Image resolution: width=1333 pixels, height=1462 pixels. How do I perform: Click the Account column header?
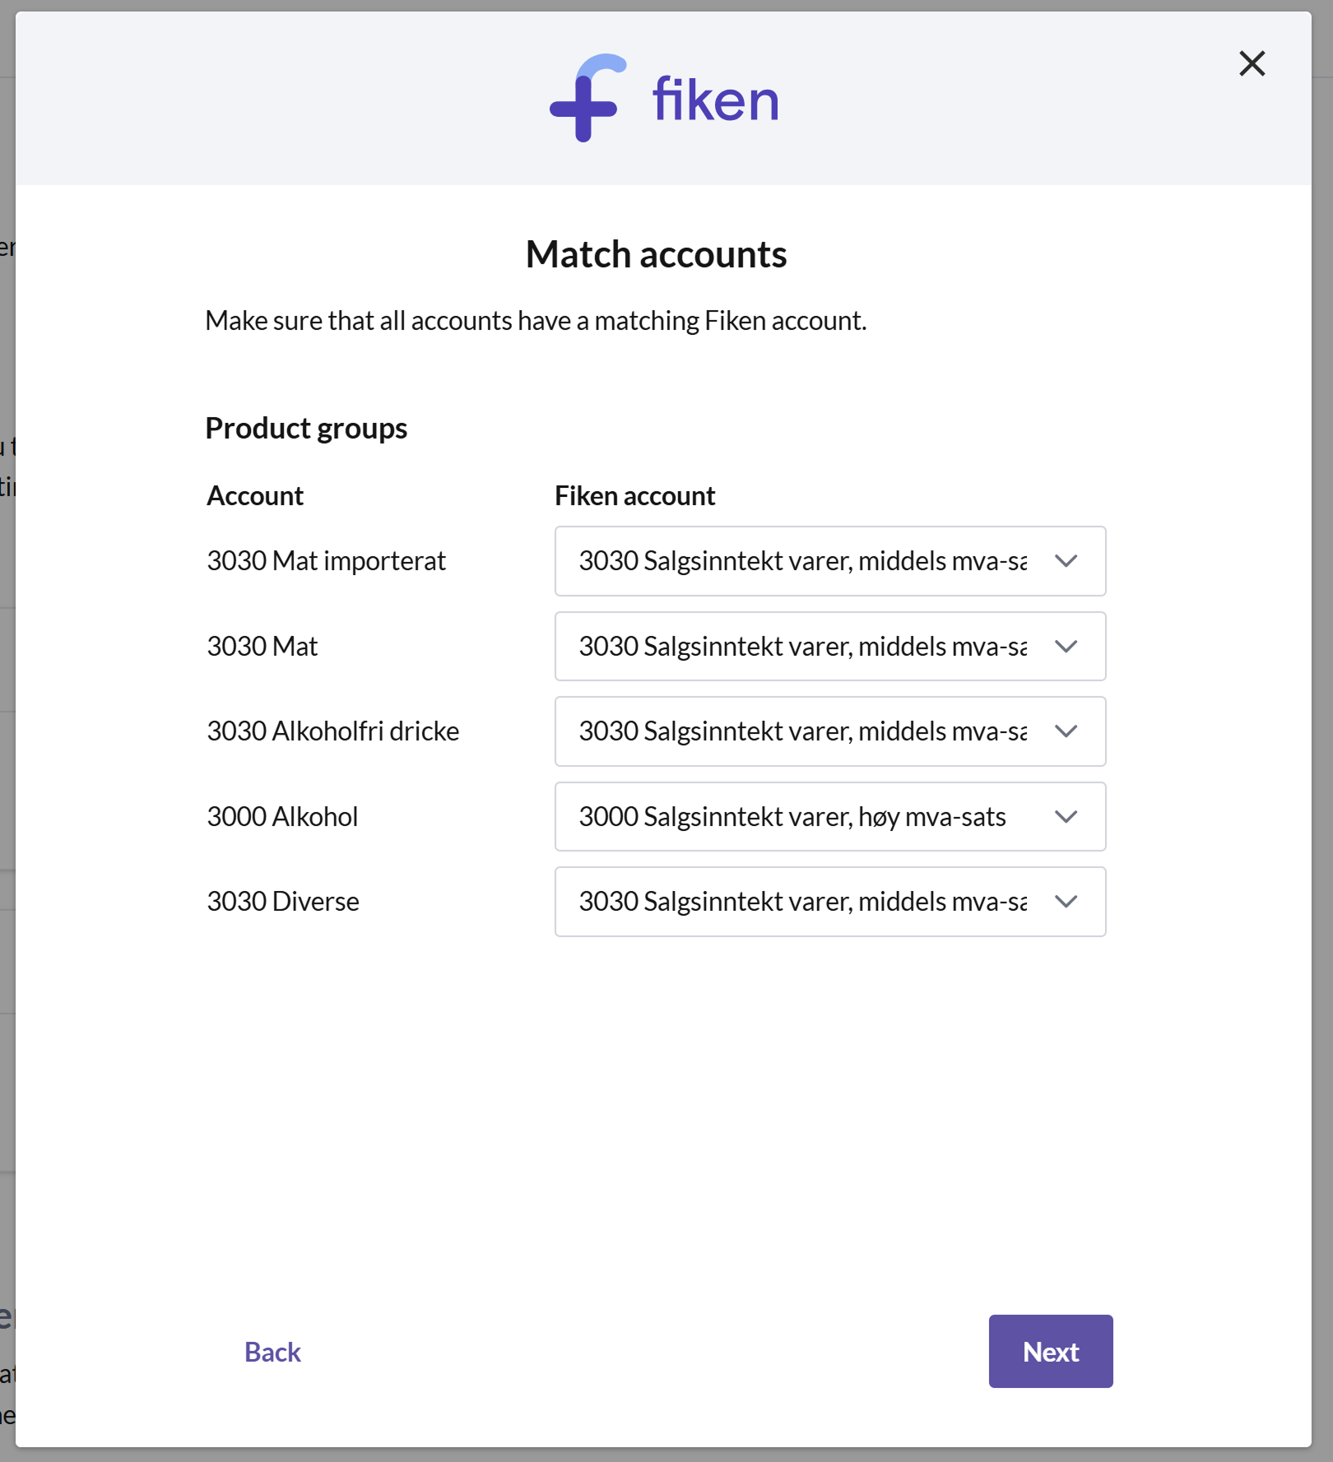[x=255, y=496]
